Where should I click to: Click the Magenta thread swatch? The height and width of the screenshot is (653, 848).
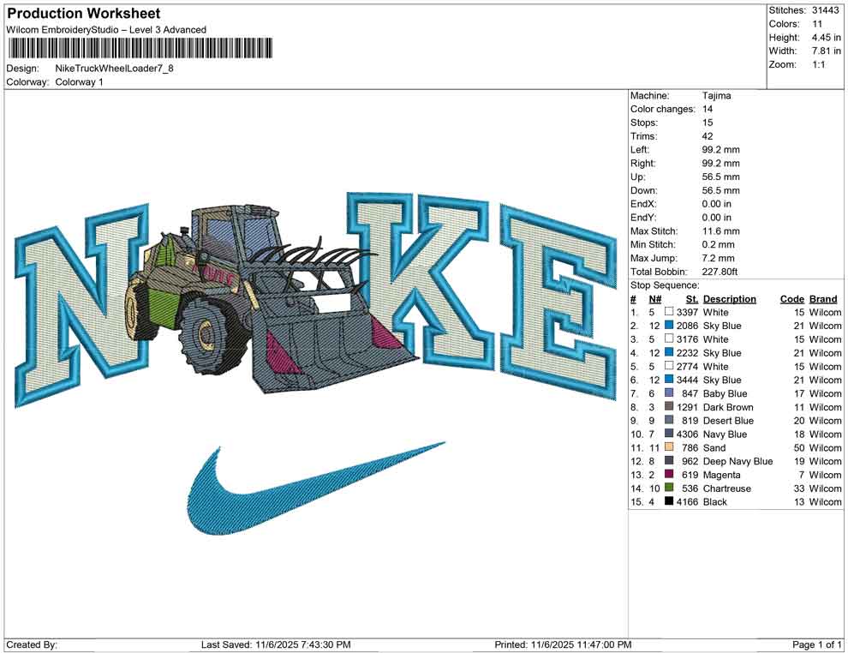(667, 475)
